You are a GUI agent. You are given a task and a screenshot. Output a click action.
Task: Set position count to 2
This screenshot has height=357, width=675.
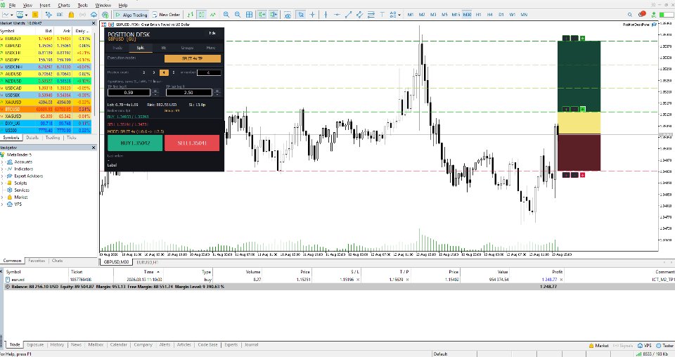143,72
